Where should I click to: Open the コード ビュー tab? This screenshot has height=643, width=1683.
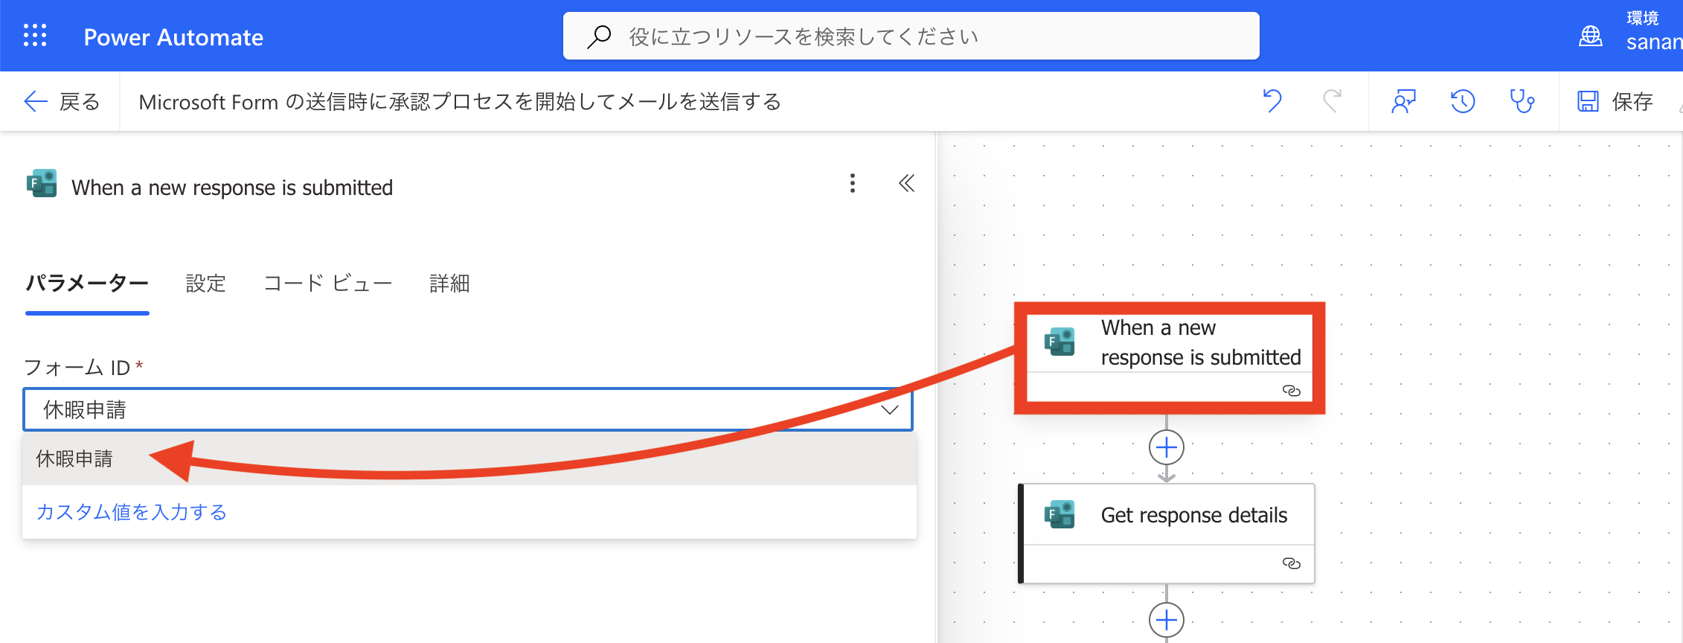coord(327,283)
